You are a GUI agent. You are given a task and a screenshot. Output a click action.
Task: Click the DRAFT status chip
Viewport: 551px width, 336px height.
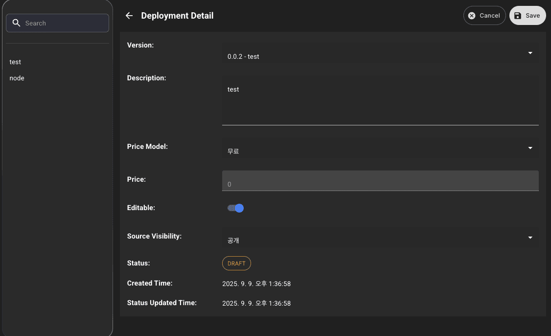236,263
